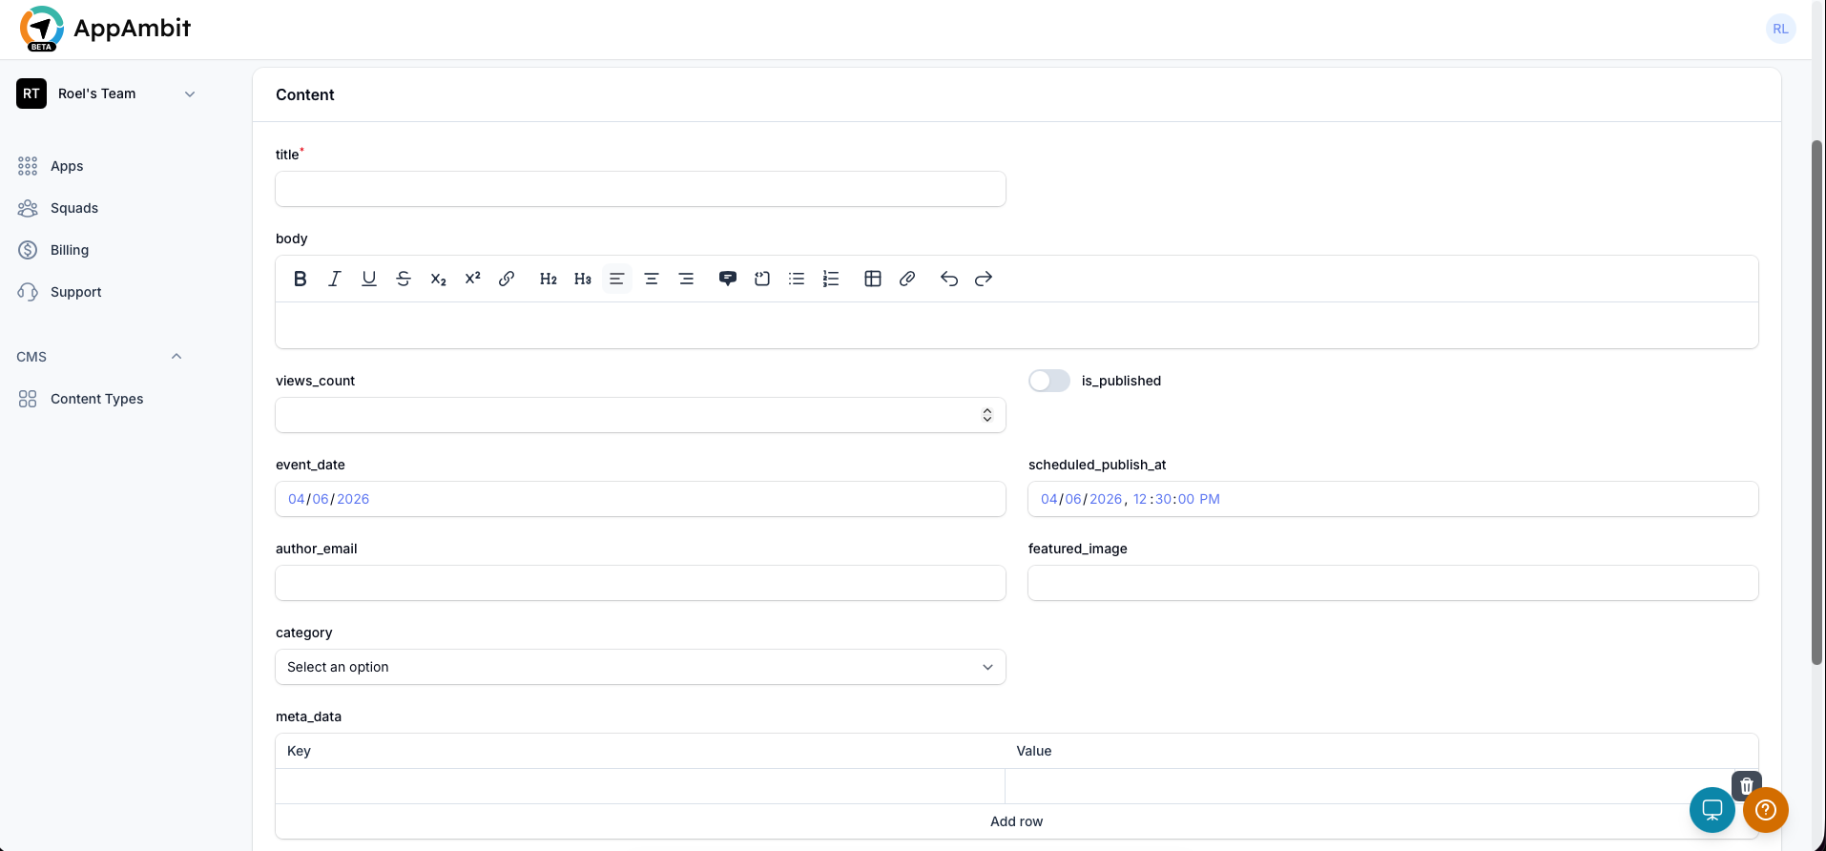
Task: Select PM in scheduled_publish_at
Action: [1210, 499]
